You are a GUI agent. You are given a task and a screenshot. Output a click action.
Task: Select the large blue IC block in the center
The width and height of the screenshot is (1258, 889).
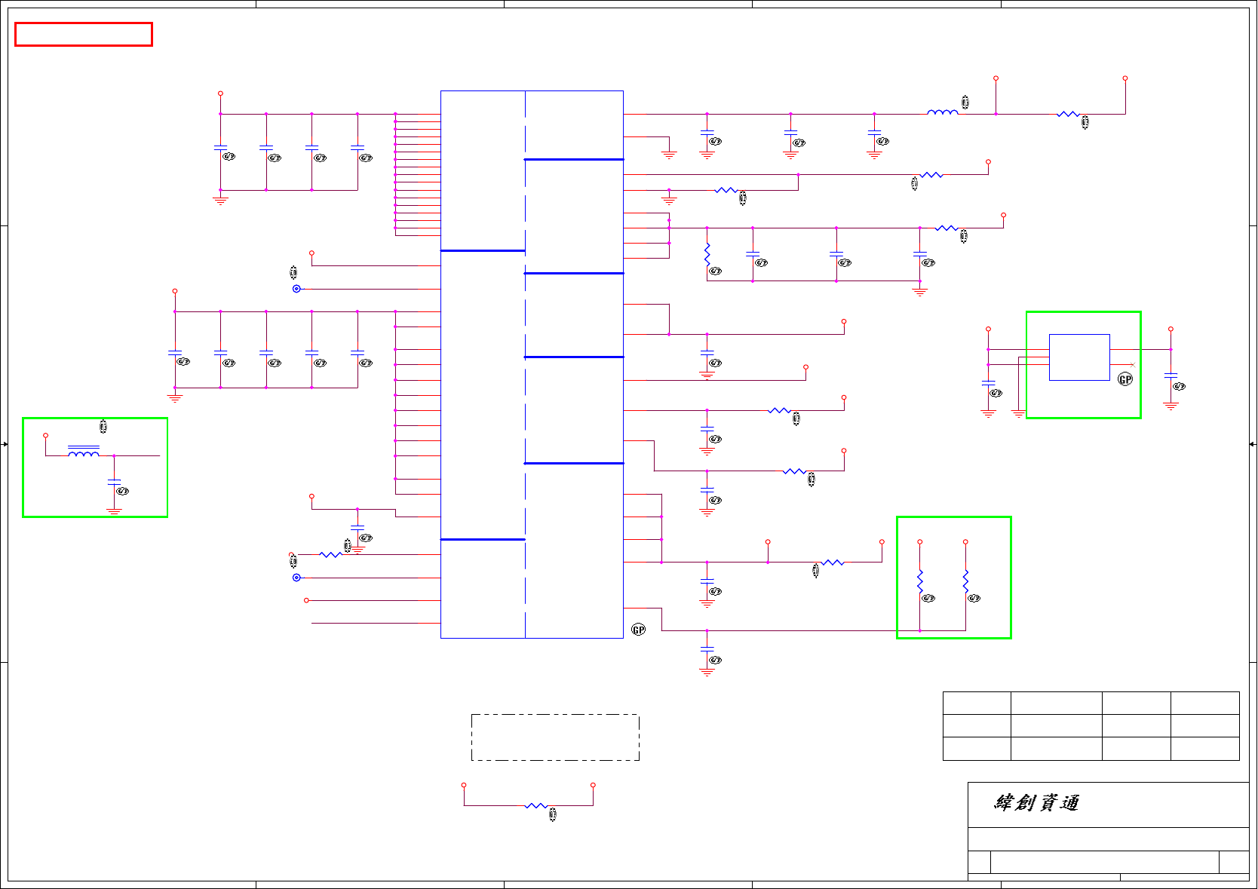pos(532,365)
